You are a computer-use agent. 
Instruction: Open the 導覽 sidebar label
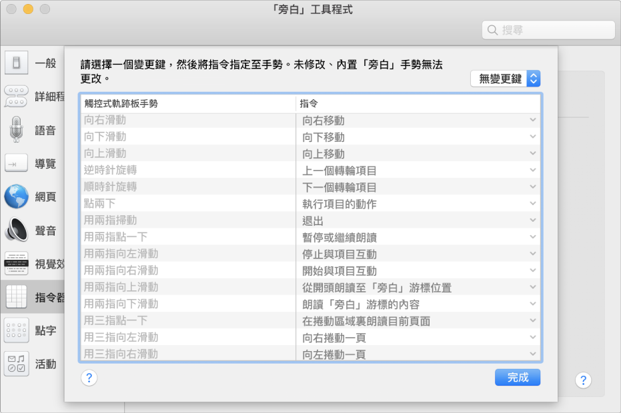[x=45, y=163]
